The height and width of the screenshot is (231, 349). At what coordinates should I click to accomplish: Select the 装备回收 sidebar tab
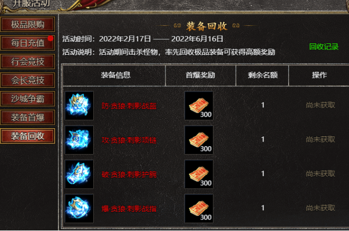(x=28, y=136)
